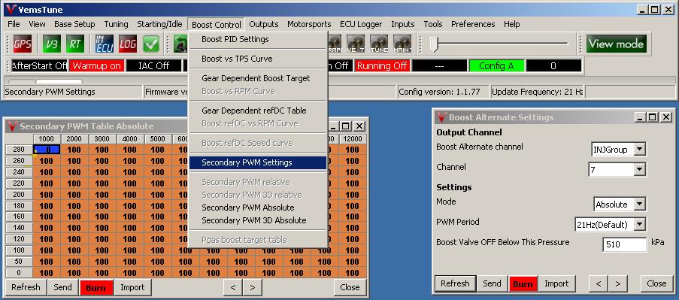Select the blue cell containing 0
Screen dimensions: 679x300
tap(47, 150)
